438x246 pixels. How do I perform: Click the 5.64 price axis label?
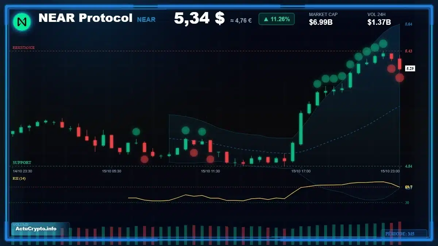pyautogui.click(x=408, y=24)
